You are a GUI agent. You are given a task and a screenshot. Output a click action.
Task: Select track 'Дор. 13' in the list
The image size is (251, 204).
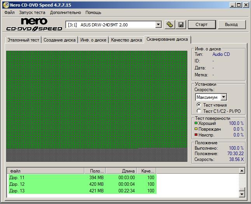(17, 190)
